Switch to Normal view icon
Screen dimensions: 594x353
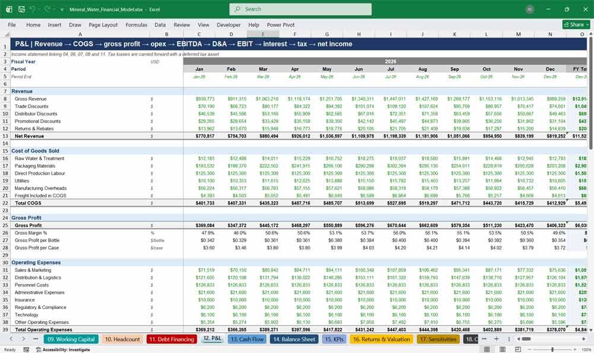tap(487, 349)
